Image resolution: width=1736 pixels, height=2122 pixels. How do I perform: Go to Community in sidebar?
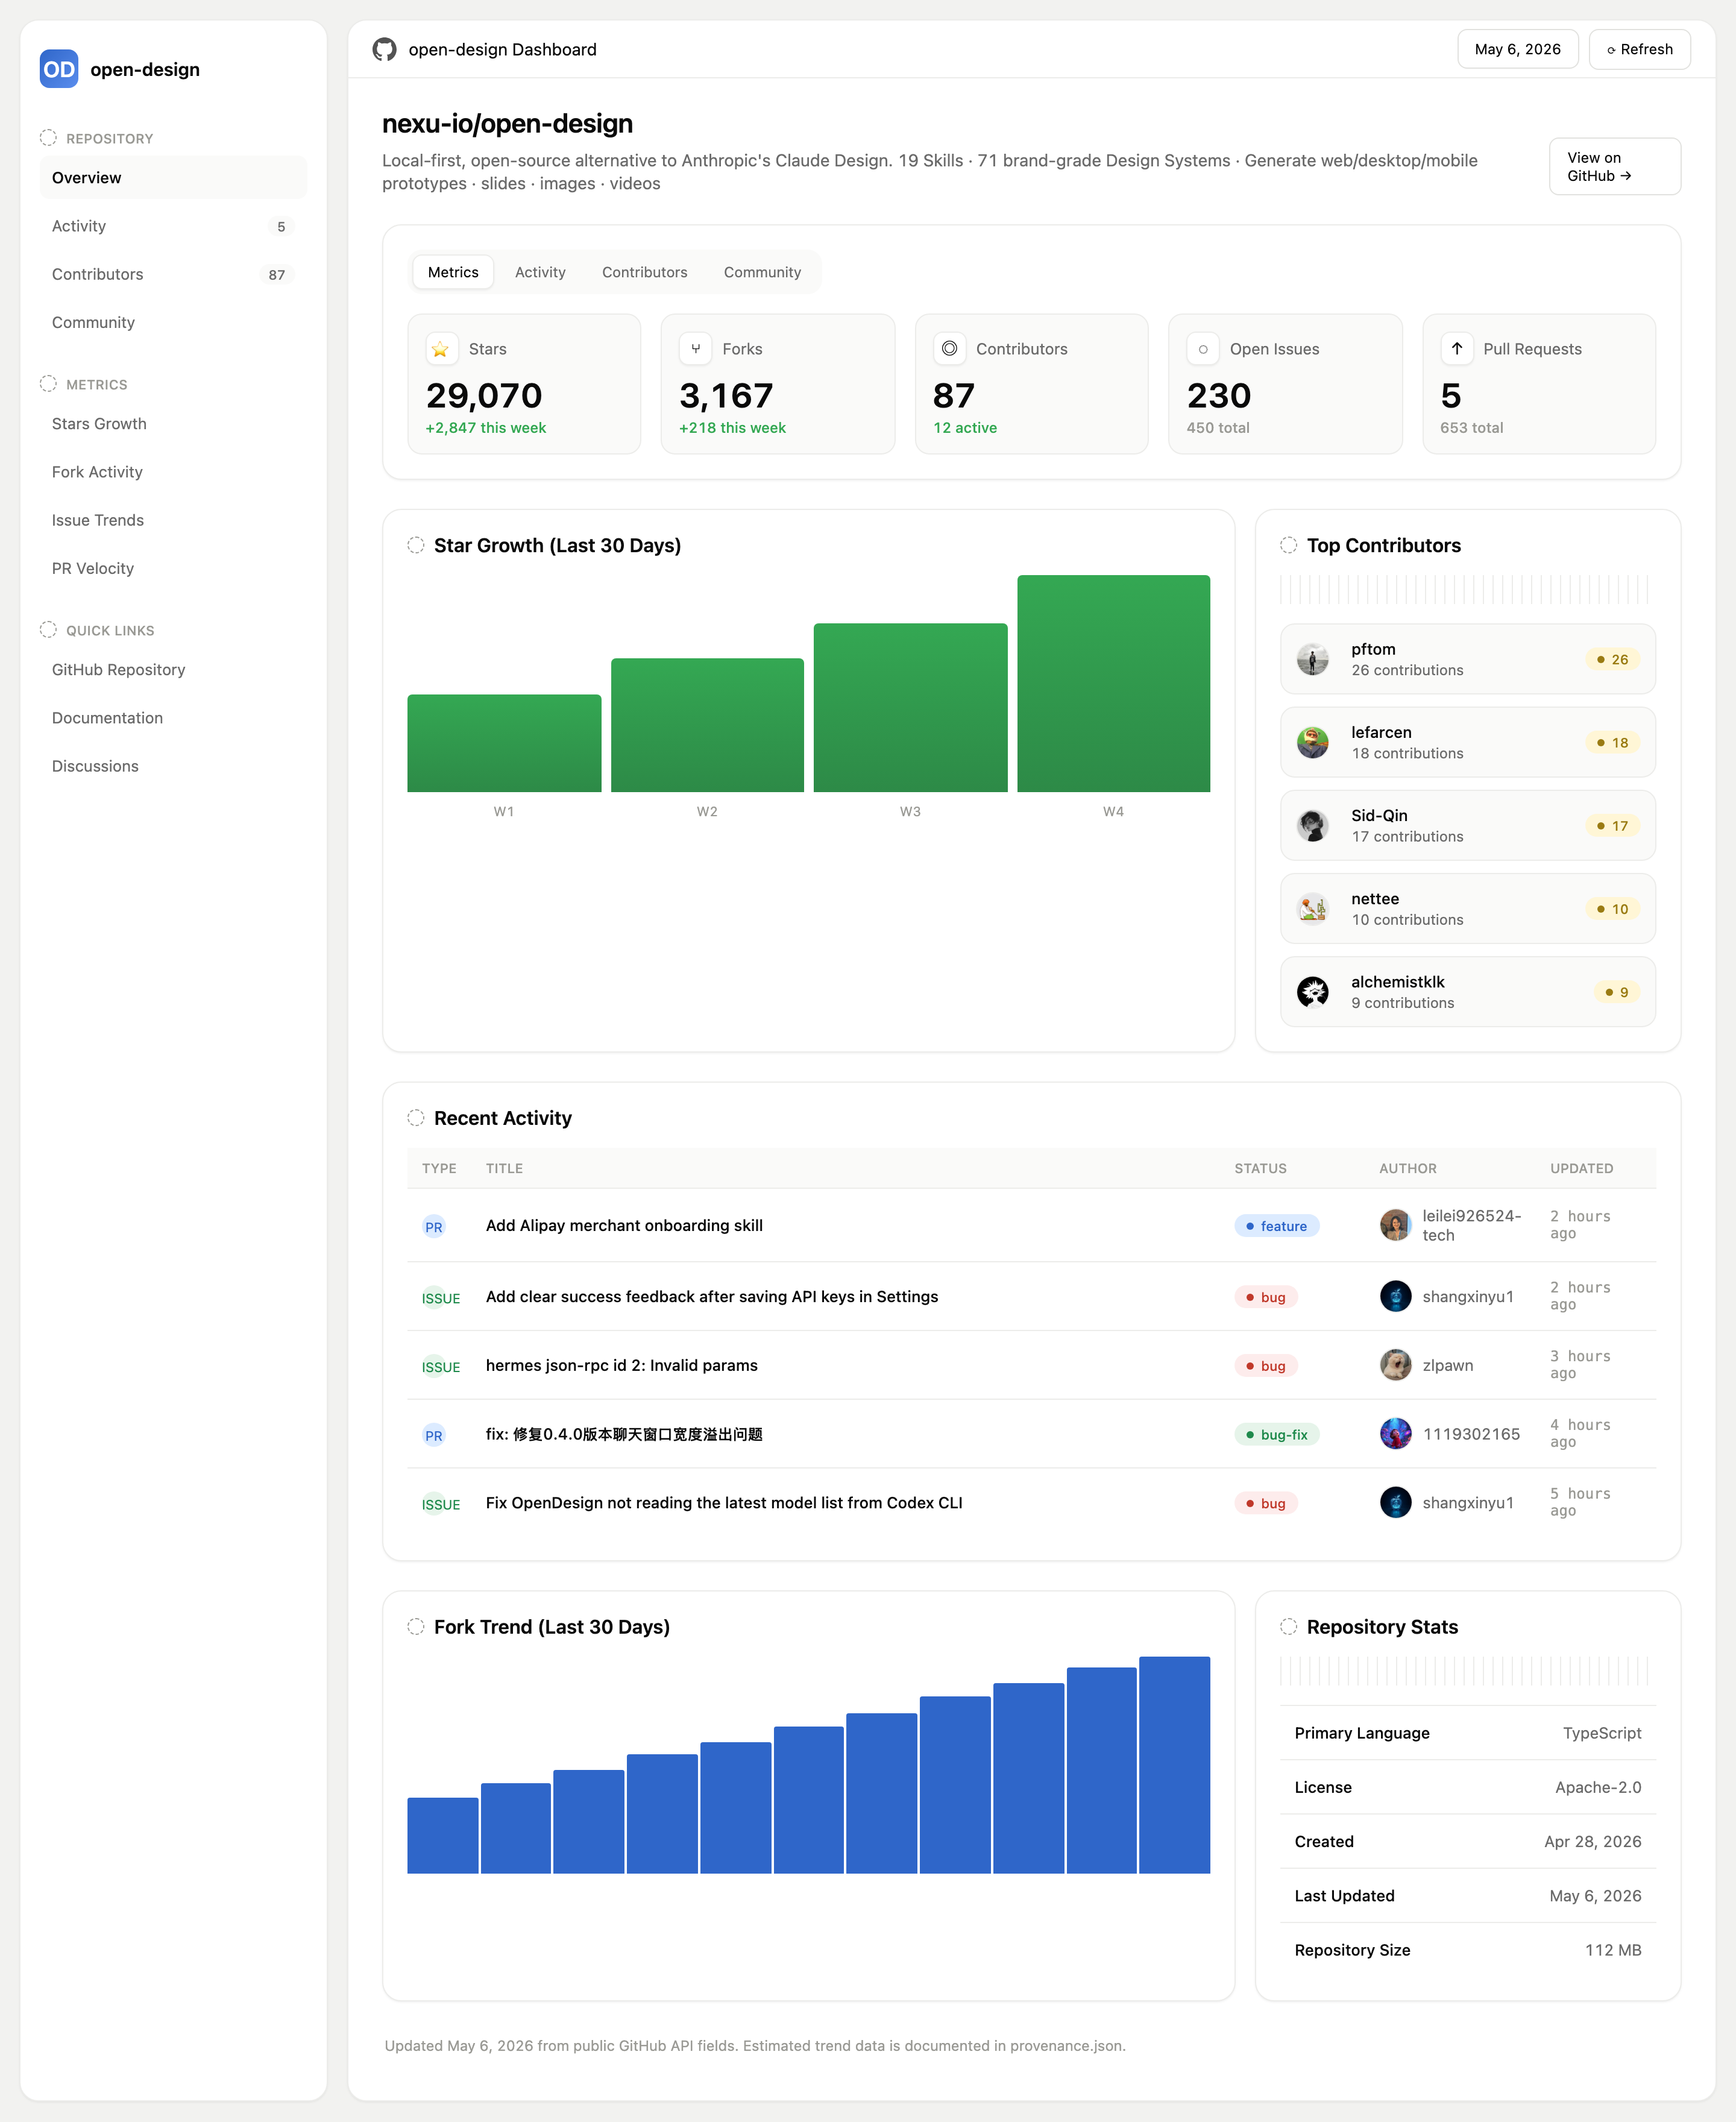[173, 322]
